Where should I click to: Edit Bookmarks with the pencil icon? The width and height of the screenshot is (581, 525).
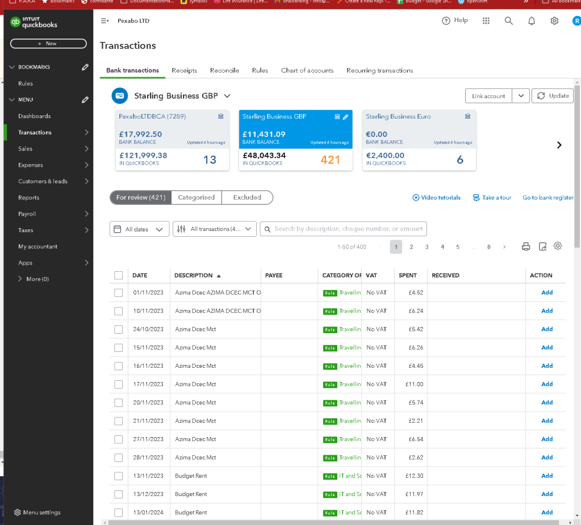tap(85, 67)
